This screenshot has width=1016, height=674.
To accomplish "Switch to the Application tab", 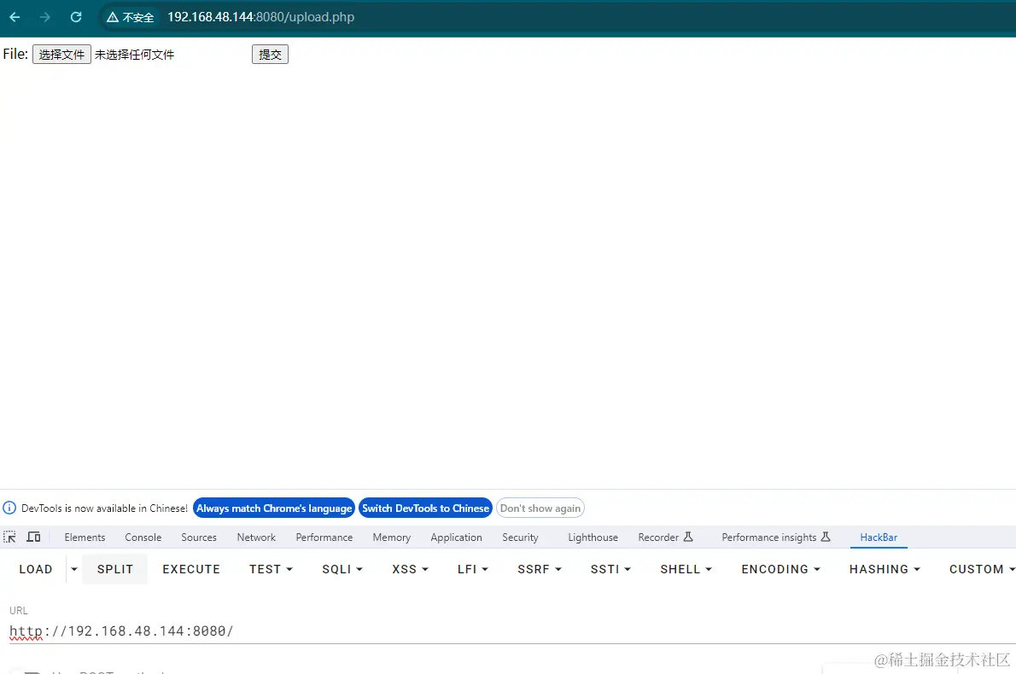I will point(456,537).
